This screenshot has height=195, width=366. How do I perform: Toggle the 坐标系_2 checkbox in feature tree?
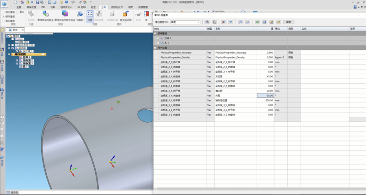point(17,60)
